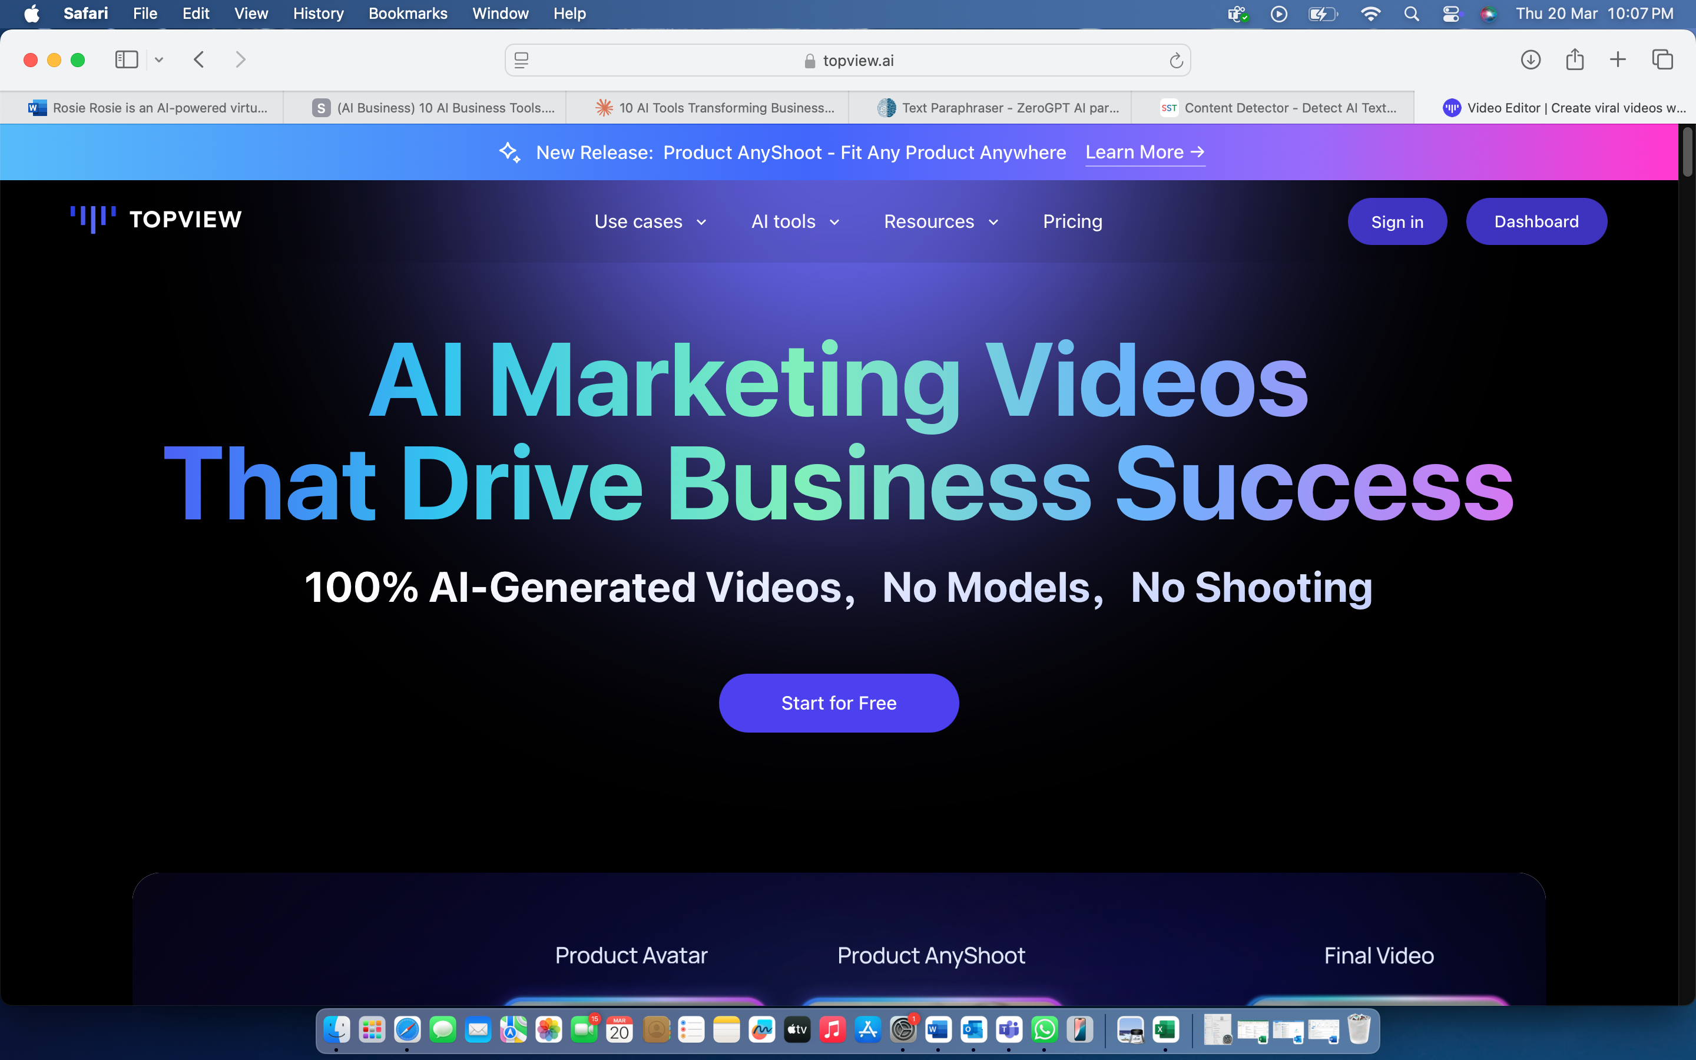Image resolution: width=1696 pixels, height=1060 pixels.
Task: Open Launchpad from the Dock
Action: click(372, 1029)
